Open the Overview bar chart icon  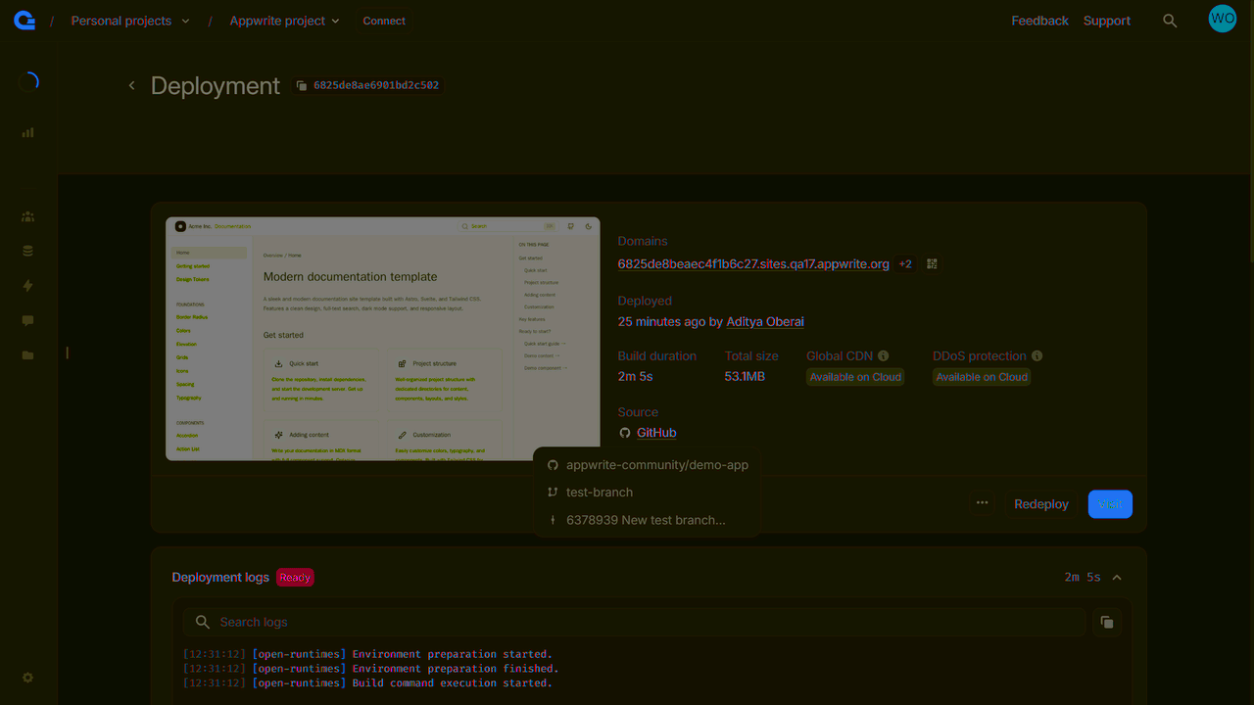coord(27,132)
